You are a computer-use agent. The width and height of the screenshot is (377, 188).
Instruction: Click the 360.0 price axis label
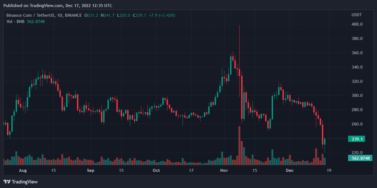pos(357,53)
